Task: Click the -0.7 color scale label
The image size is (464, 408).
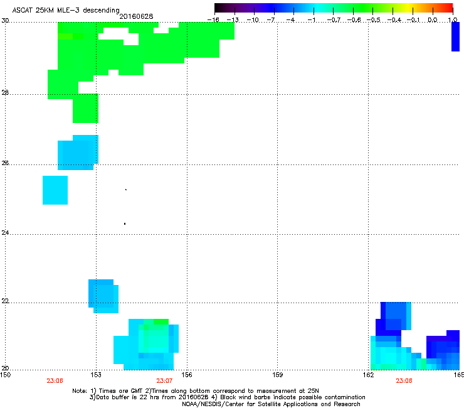Action: [334, 20]
